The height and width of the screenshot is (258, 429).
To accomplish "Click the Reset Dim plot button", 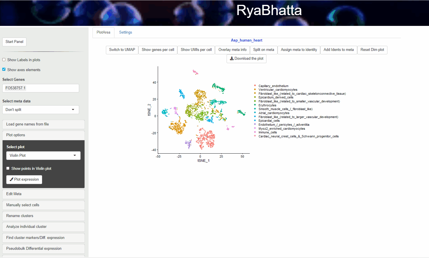I will (x=372, y=50).
